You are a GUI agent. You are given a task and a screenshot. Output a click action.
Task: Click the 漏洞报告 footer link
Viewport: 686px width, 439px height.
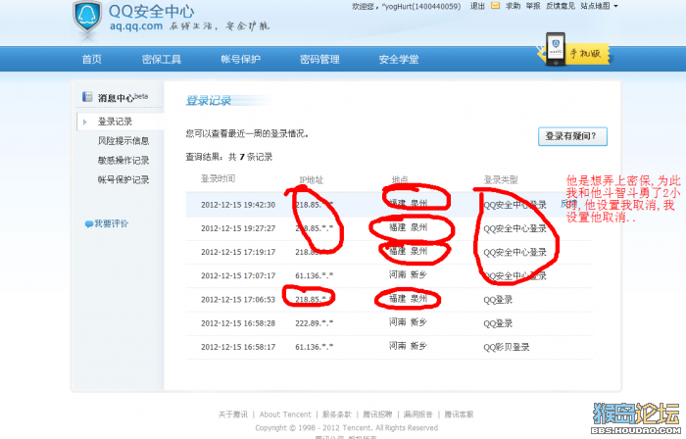pos(417,415)
